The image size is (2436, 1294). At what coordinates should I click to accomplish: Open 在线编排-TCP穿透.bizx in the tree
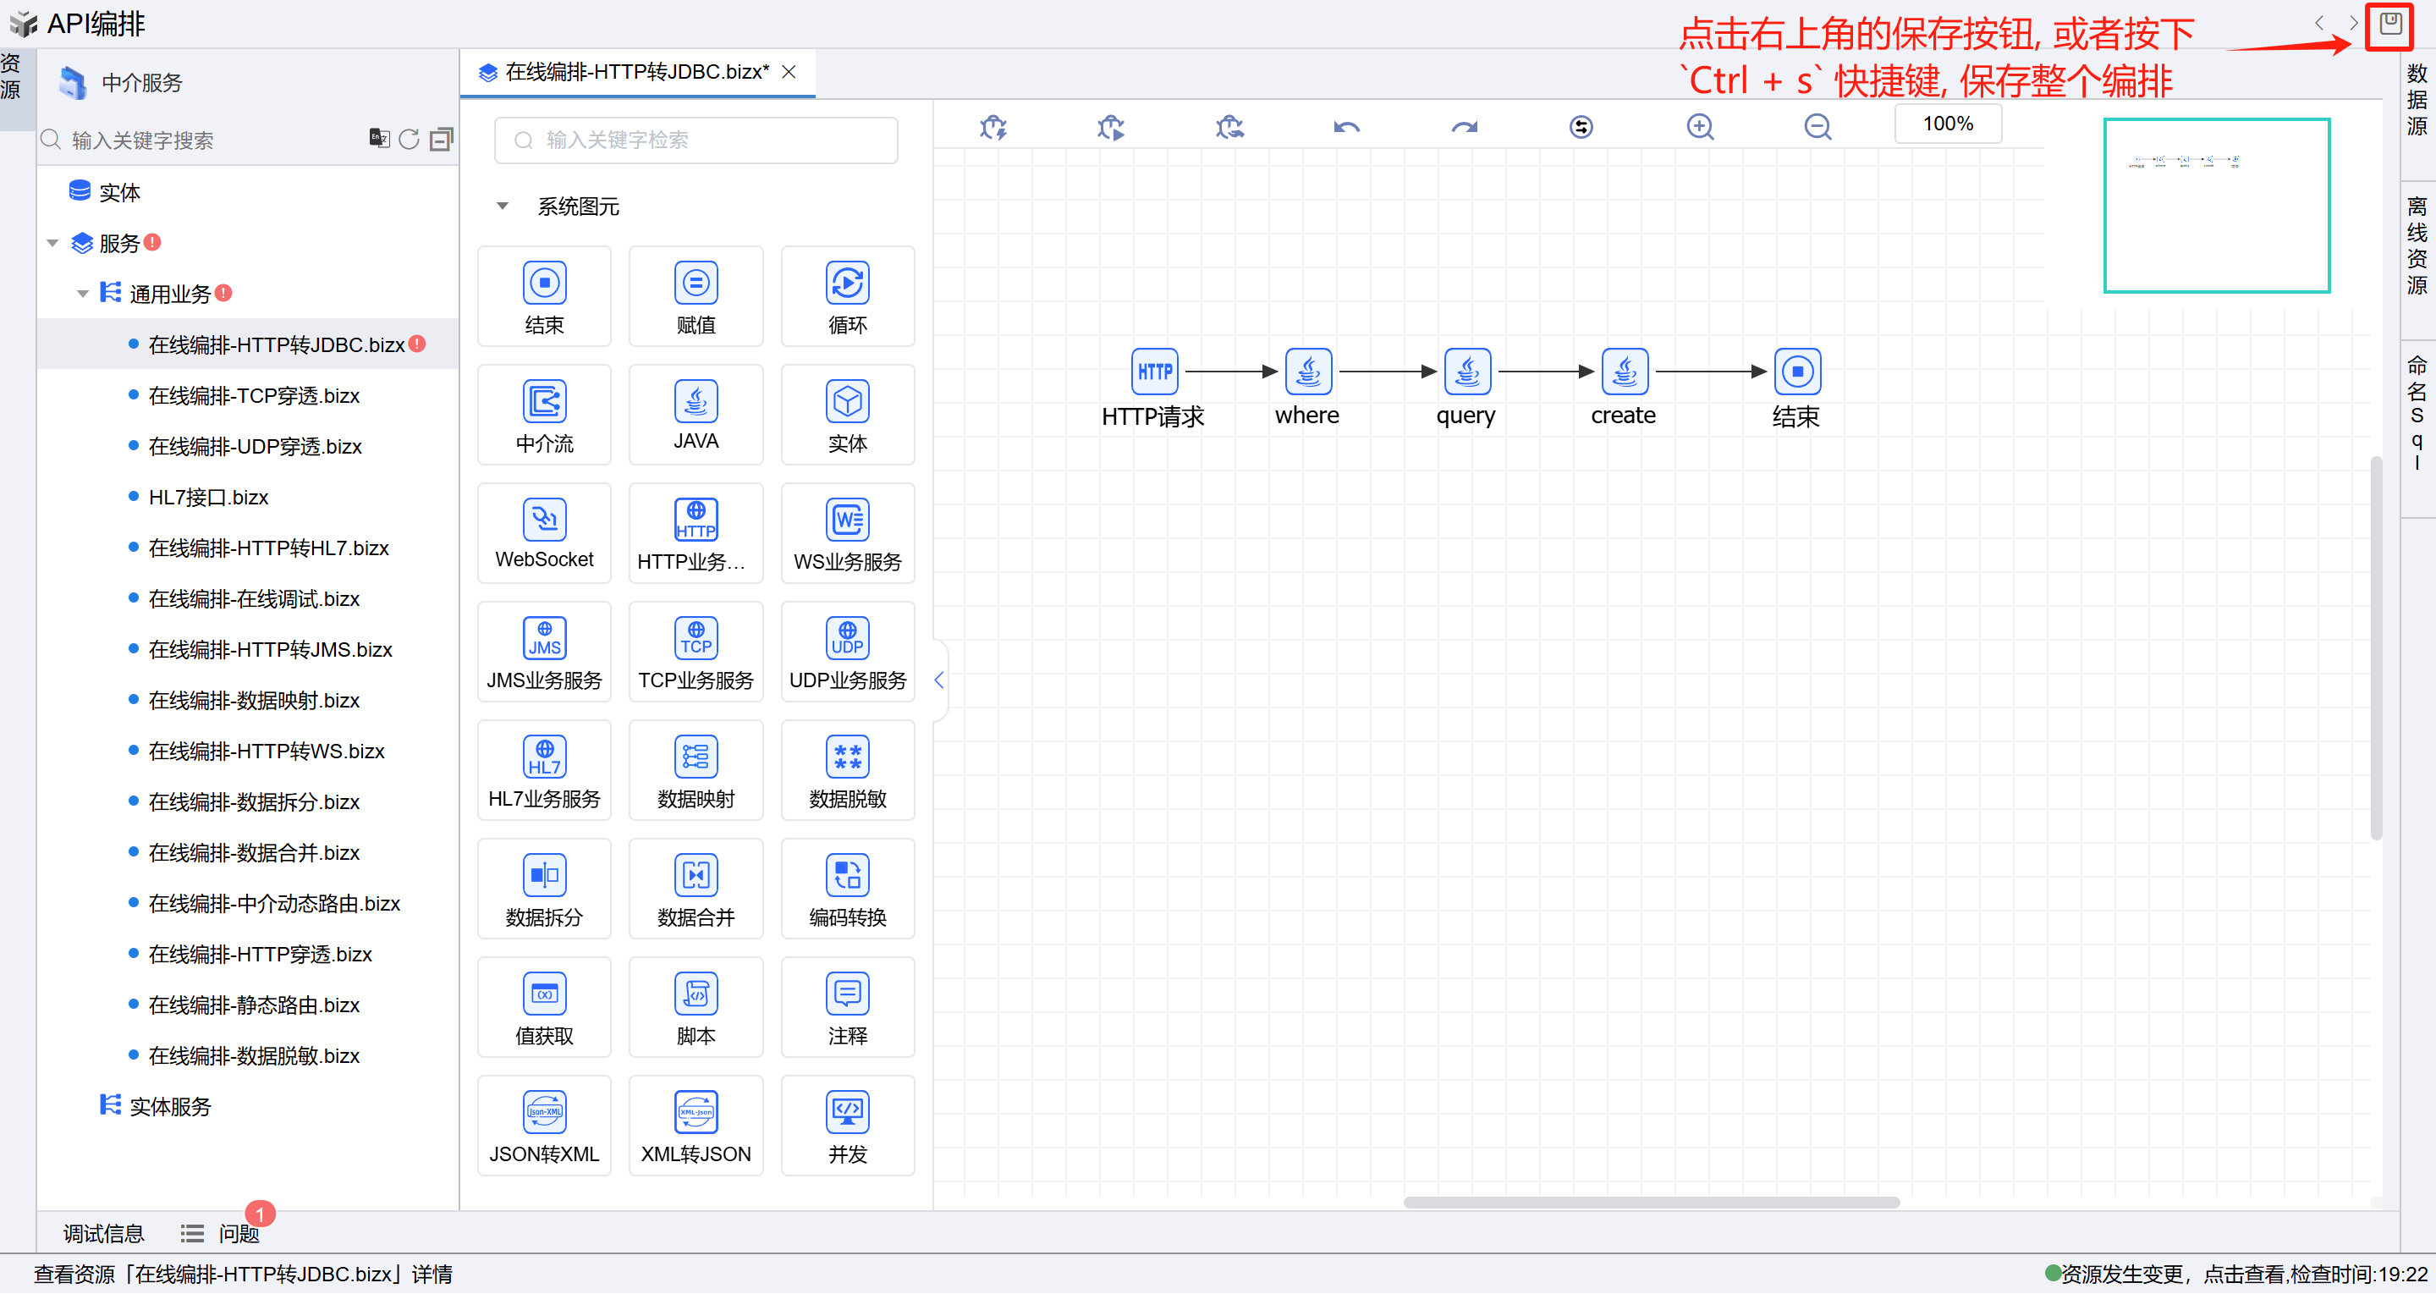(254, 396)
